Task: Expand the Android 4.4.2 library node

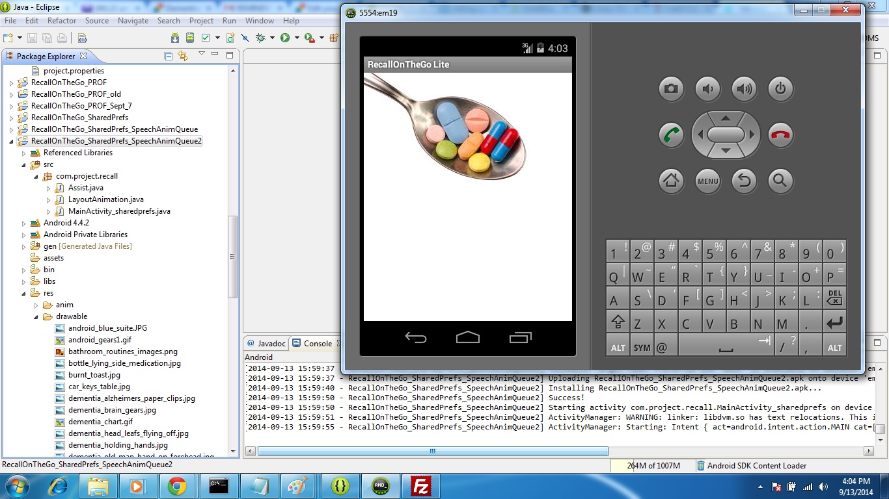Action: 23,223
